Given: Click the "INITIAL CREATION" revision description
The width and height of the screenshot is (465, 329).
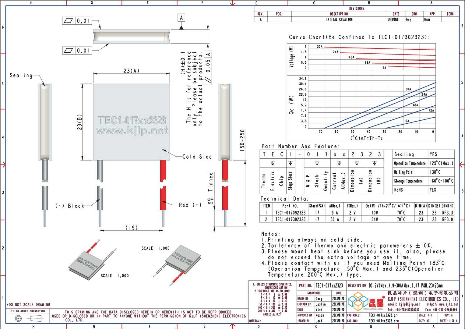Looking at the screenshot, I should pos(340,19).
